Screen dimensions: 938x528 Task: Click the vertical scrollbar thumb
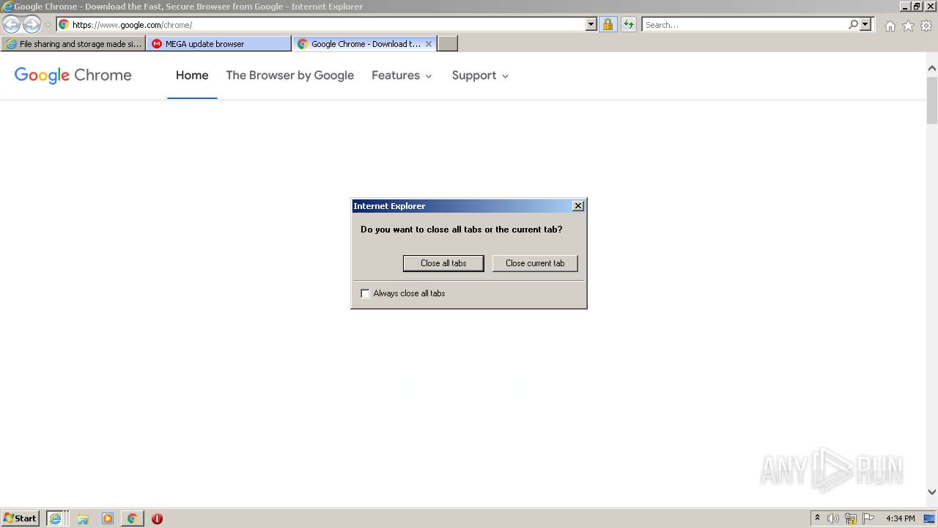pyautogui.click(x=932, y=100)
